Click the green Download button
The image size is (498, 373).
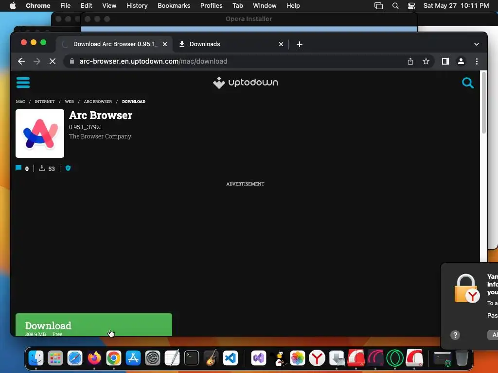coord(94,324)
